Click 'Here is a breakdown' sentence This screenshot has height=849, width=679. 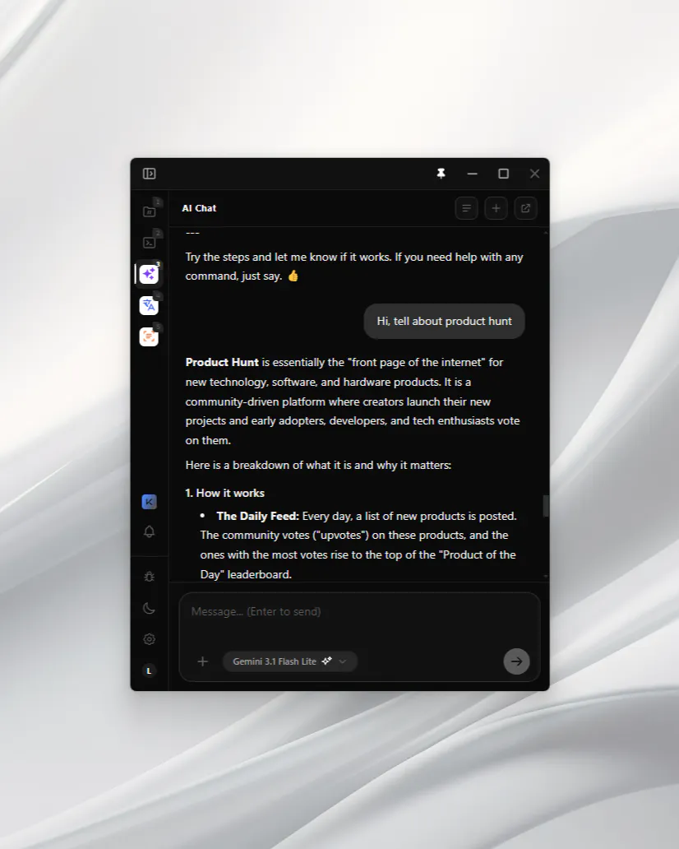318,465
